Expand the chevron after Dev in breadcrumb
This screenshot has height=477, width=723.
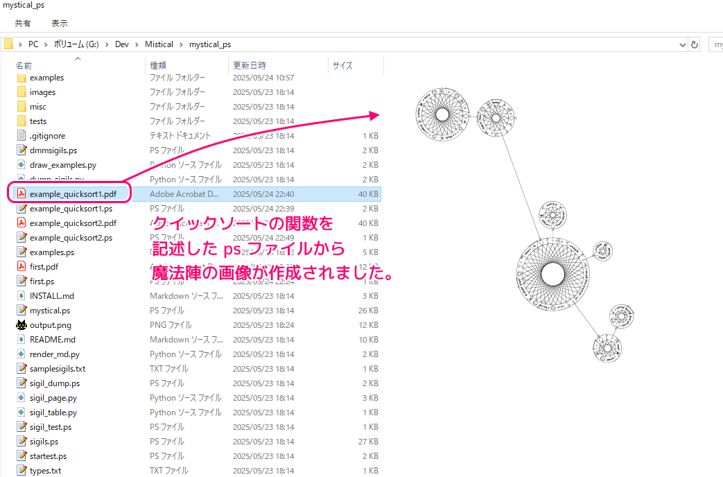click(137, 44)
